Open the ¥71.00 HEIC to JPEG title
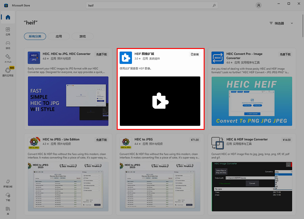 coord(143,139)
